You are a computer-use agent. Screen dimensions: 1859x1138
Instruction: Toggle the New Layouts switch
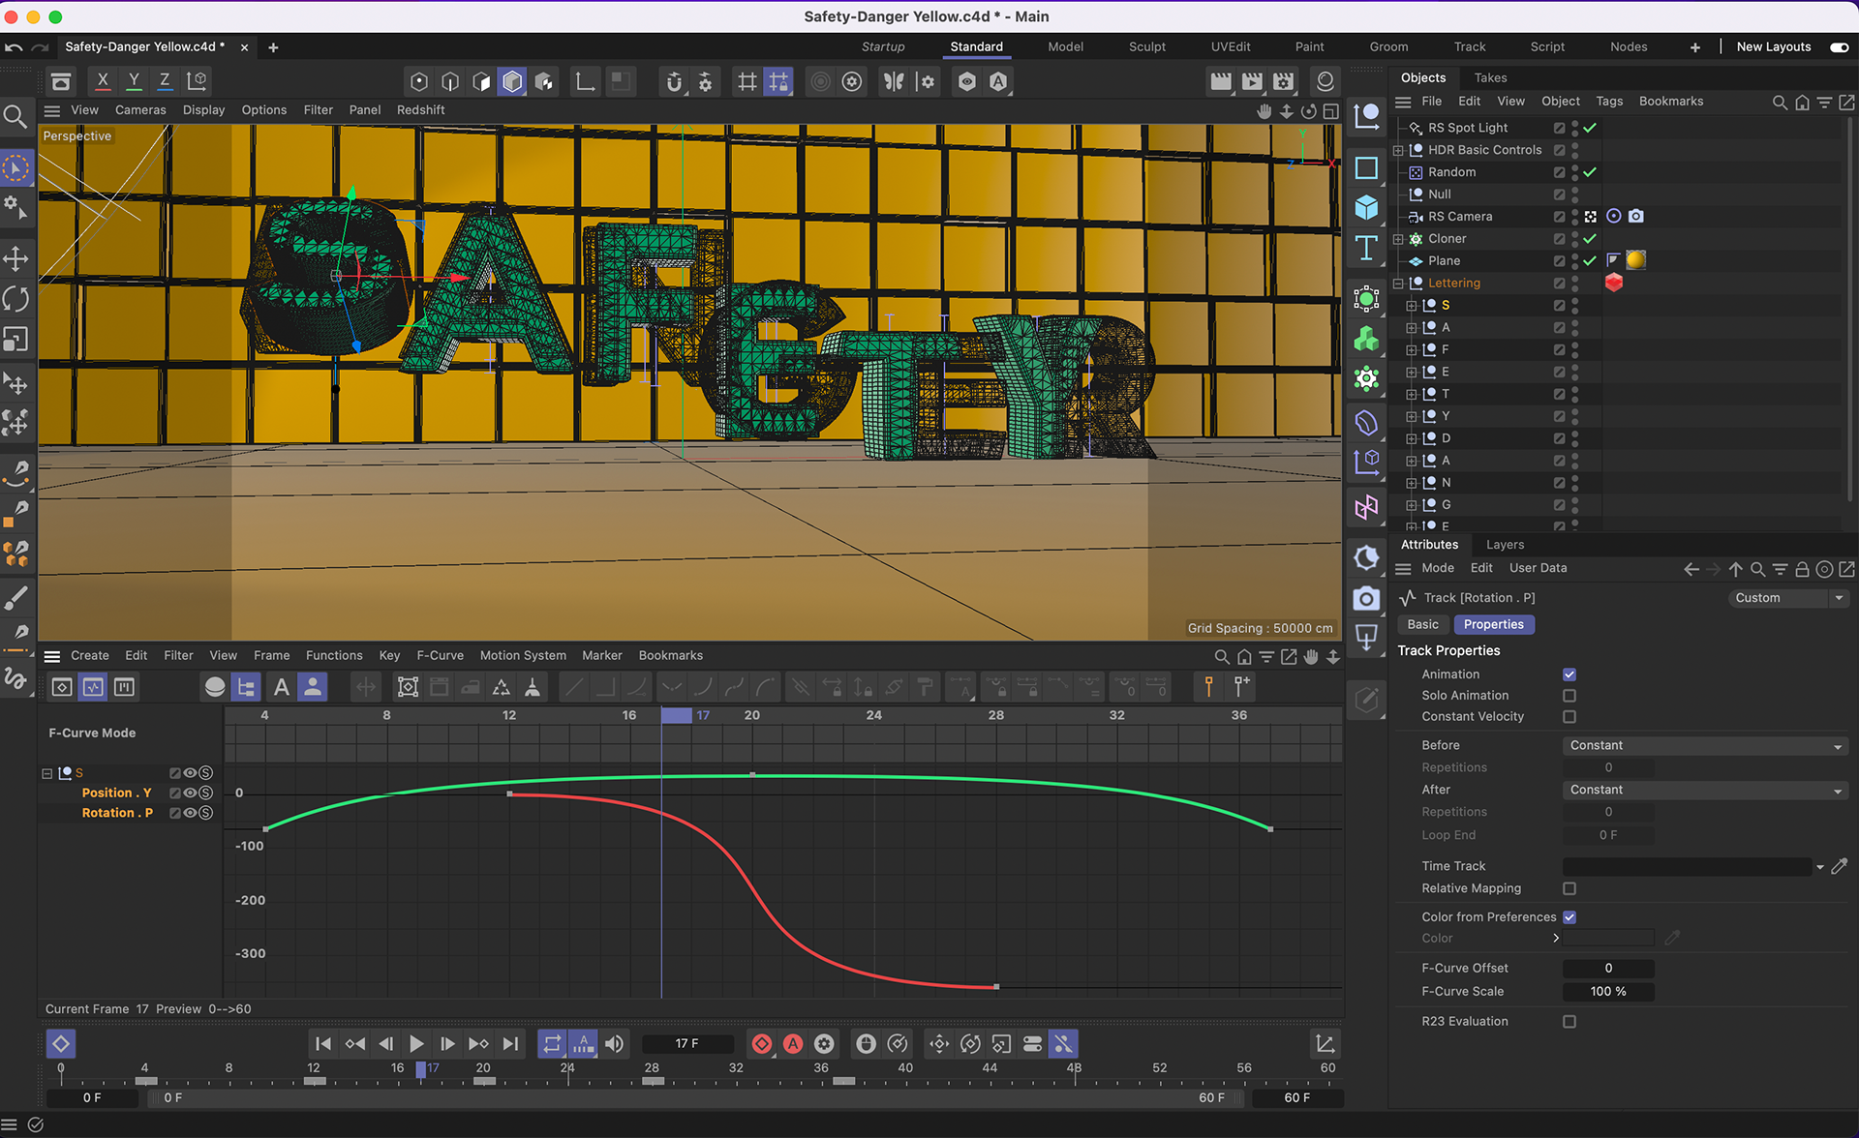[x=1839, y=46]
